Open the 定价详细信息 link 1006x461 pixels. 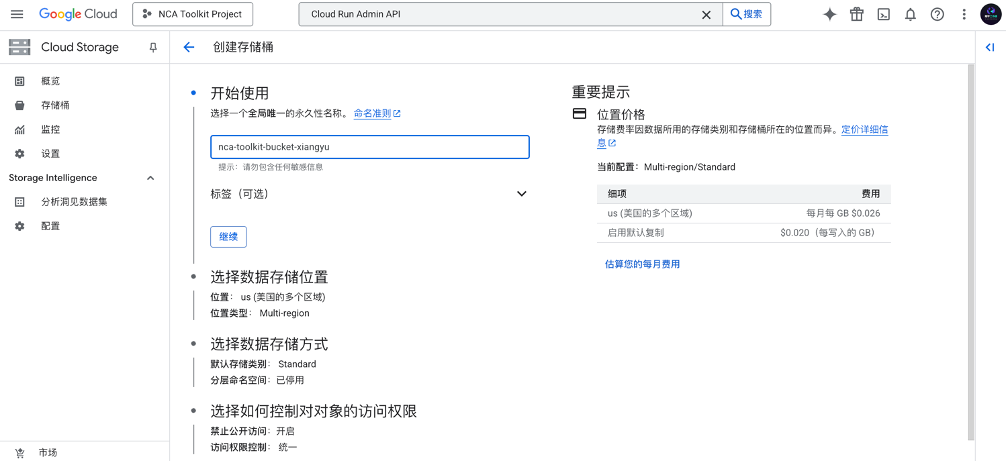pos(864,129)
